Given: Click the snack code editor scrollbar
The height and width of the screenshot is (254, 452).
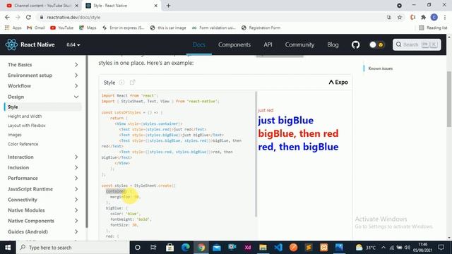Looking at the screenshot, I should point(256,154).
